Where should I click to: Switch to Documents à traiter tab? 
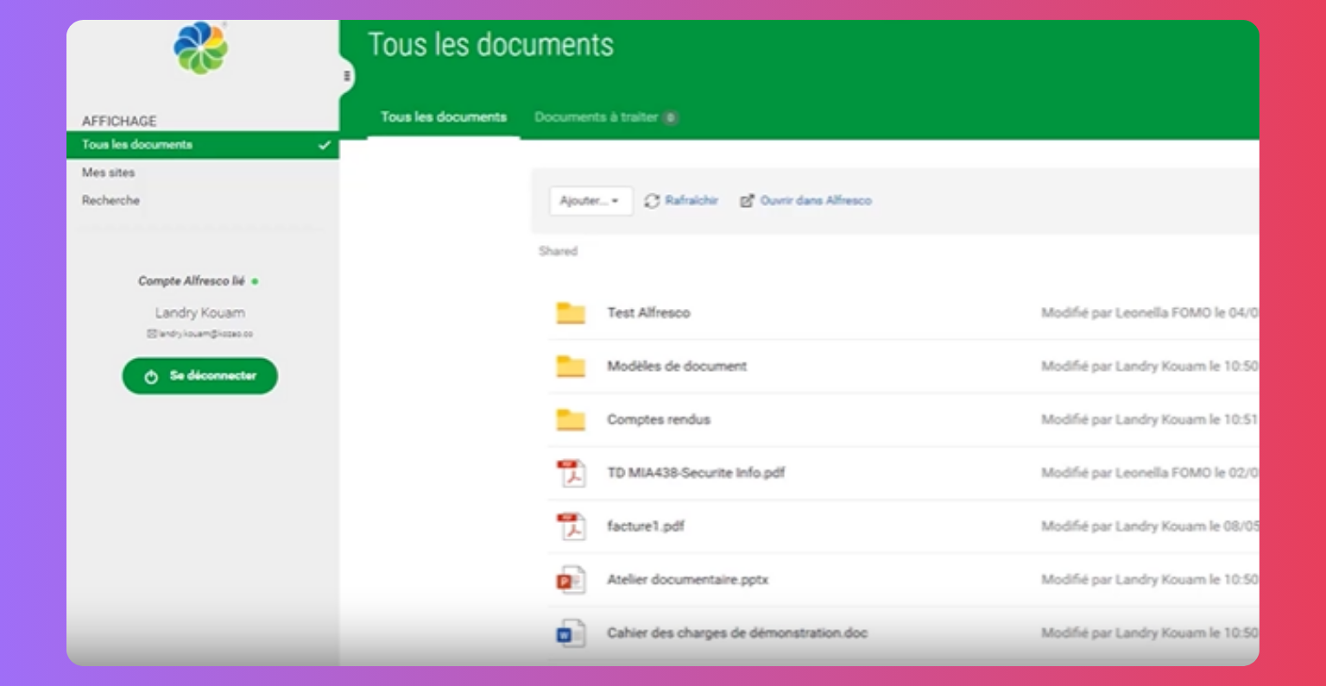[x=597, y=117]
